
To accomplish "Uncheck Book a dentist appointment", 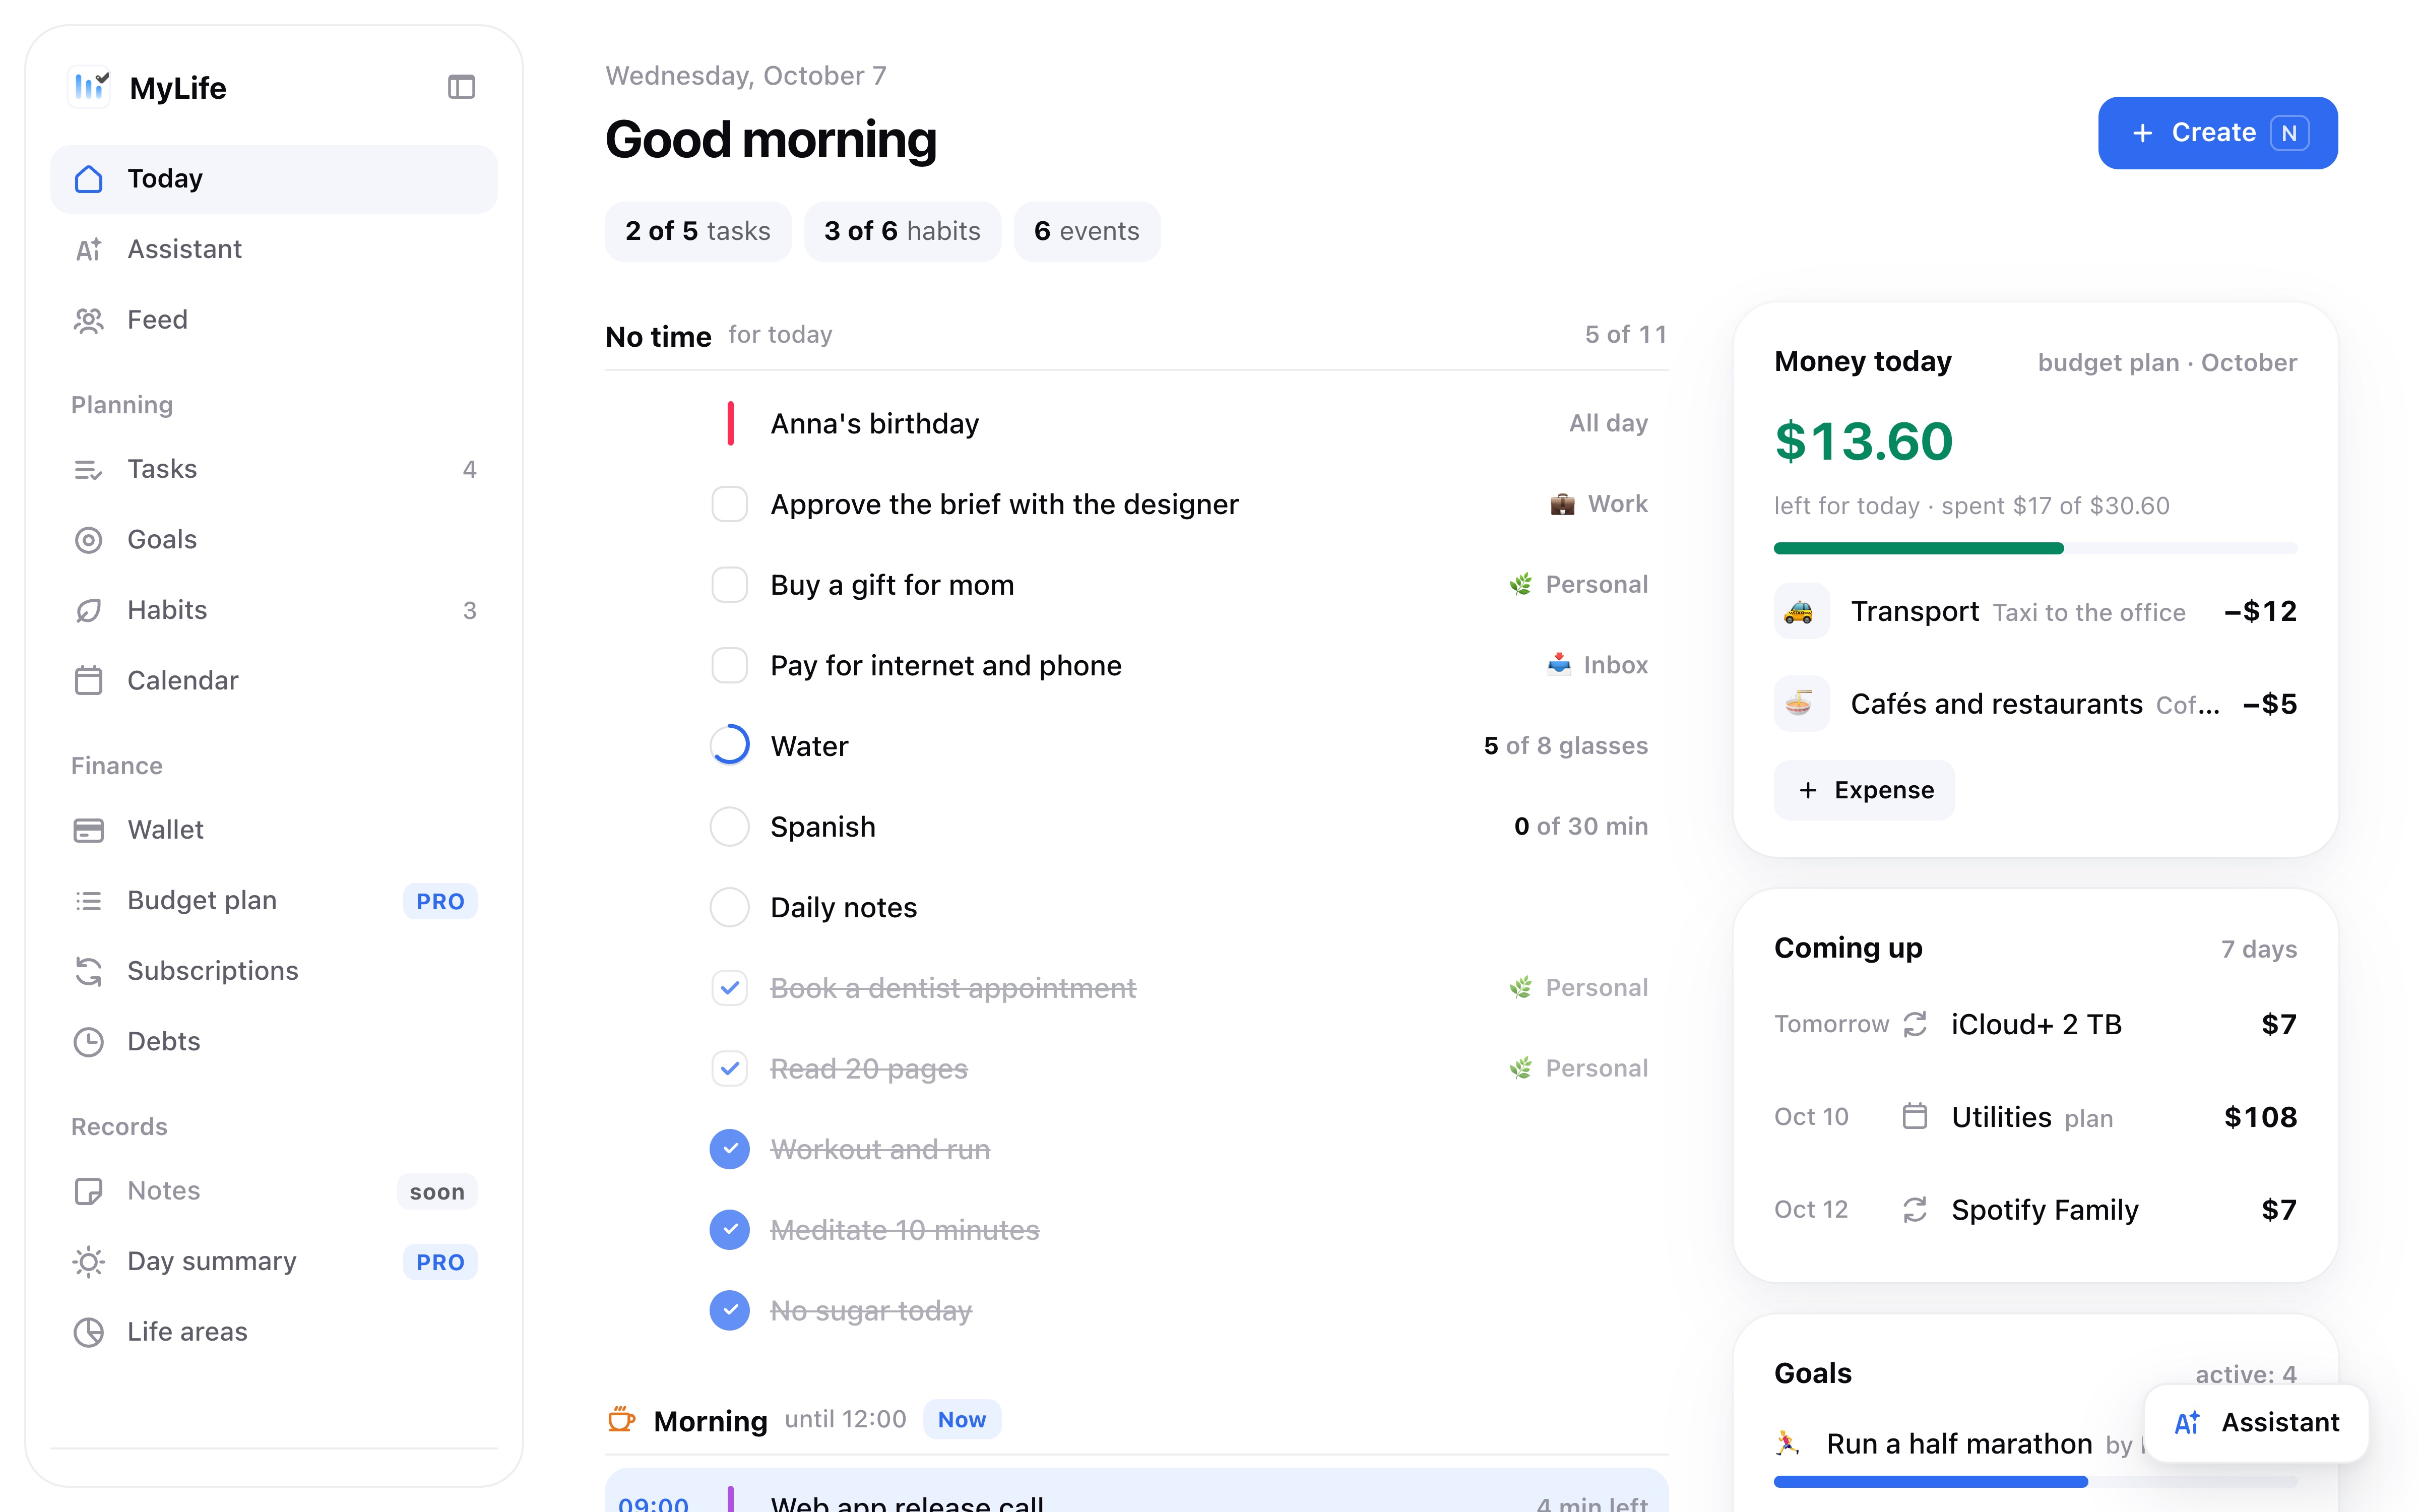I will pyautogui.click(x=729, y=988).
